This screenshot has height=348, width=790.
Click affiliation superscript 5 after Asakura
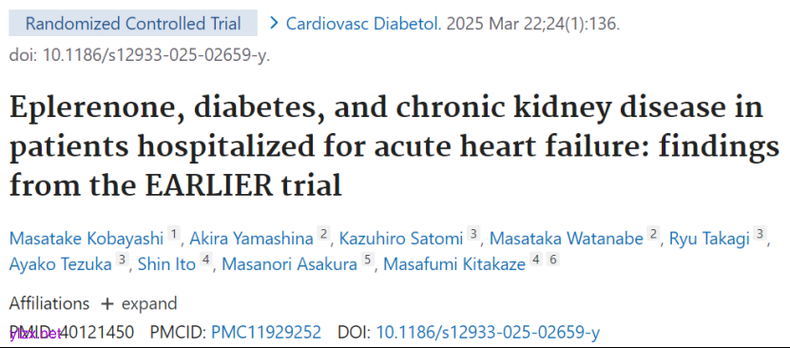click(x=367, y=260)
